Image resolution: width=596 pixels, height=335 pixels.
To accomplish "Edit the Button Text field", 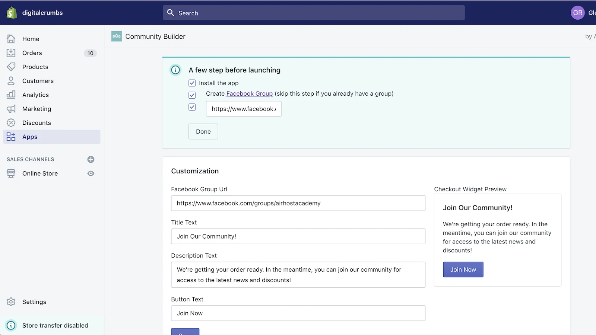I will coord(298,313).
